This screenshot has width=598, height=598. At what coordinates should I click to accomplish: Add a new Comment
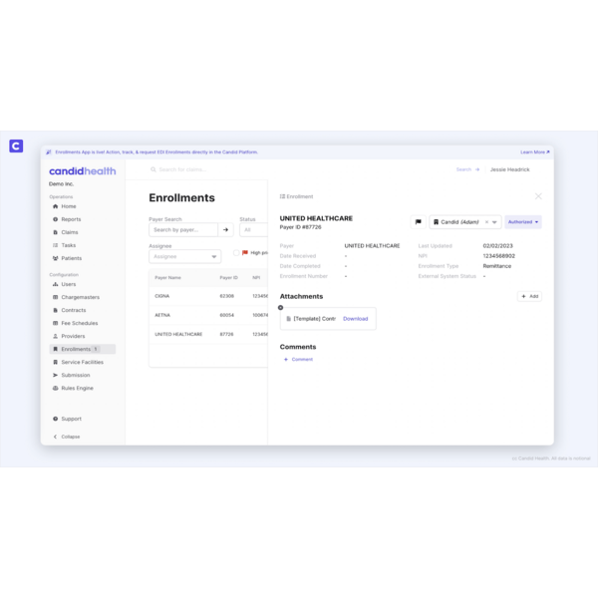pos(298,359)
